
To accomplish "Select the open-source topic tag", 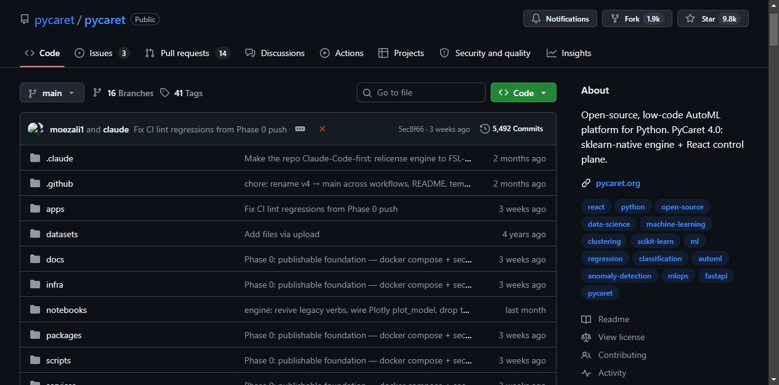I will (x=682, y=207).
